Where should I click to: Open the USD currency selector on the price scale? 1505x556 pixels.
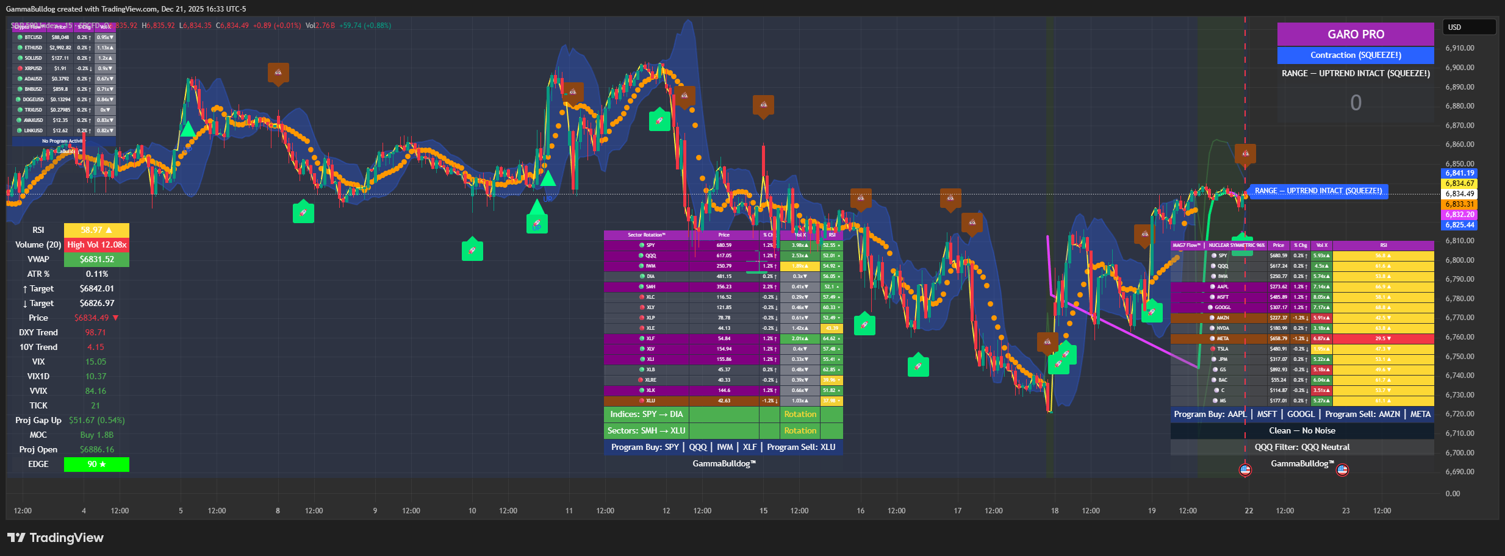point(1469,27)
